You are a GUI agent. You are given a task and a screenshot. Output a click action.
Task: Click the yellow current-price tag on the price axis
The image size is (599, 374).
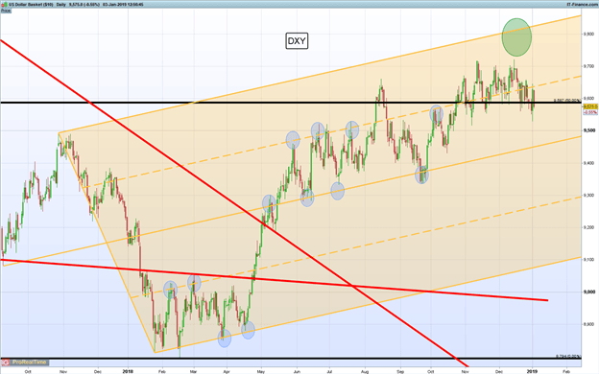(x=589, y=106)
